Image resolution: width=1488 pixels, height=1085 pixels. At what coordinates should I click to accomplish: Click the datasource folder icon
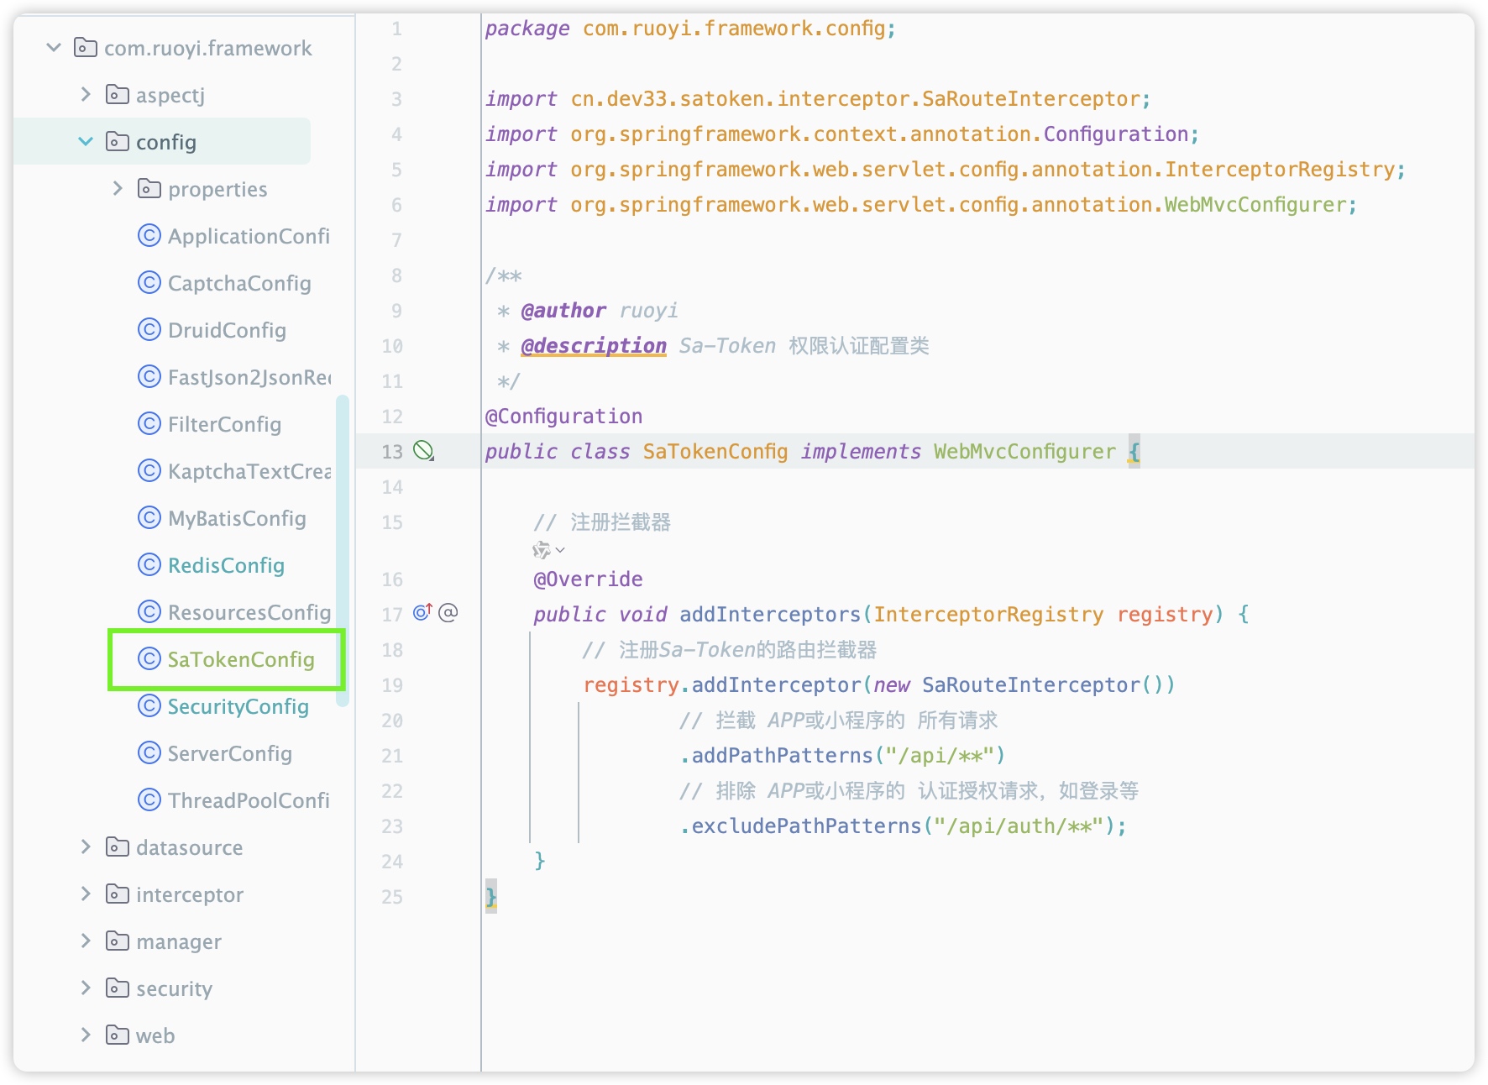tap(118, 847)
